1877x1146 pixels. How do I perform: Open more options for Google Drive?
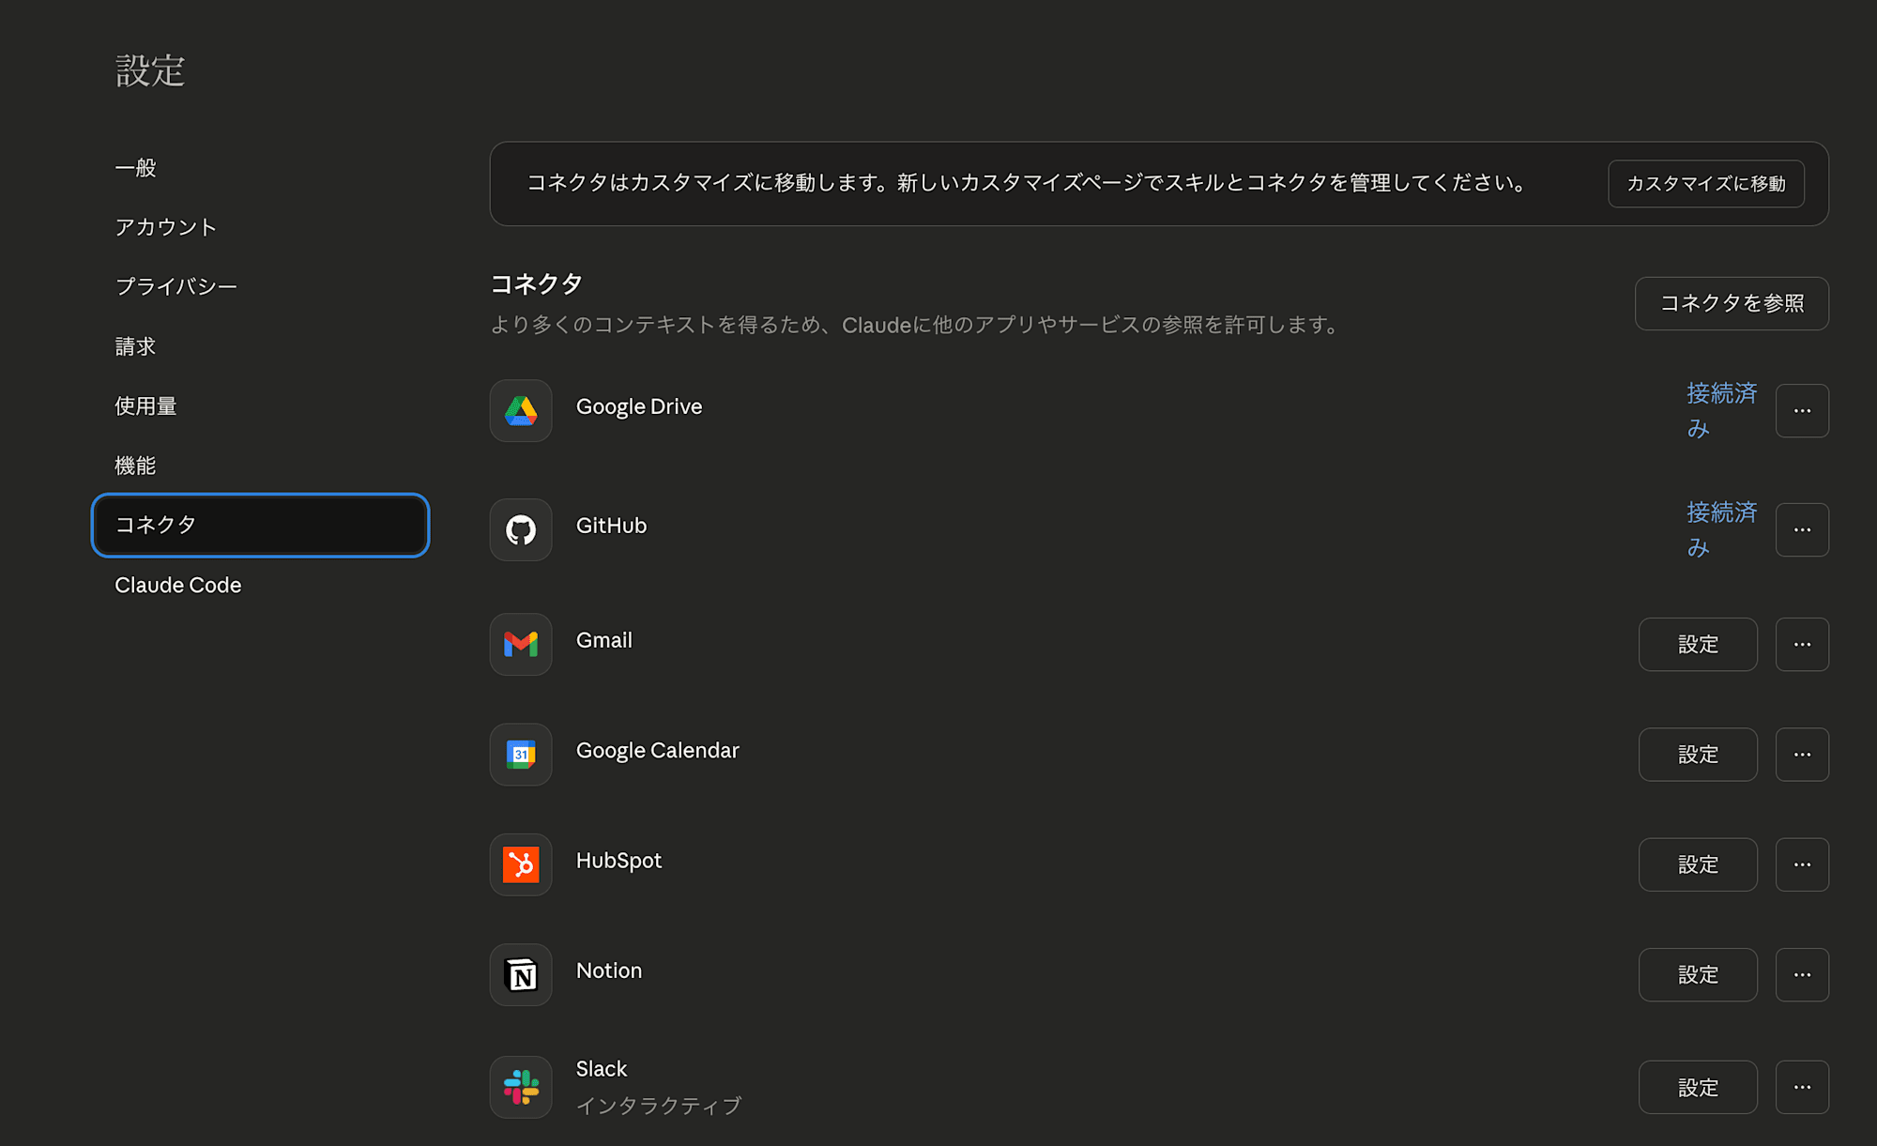point(1801,410)
